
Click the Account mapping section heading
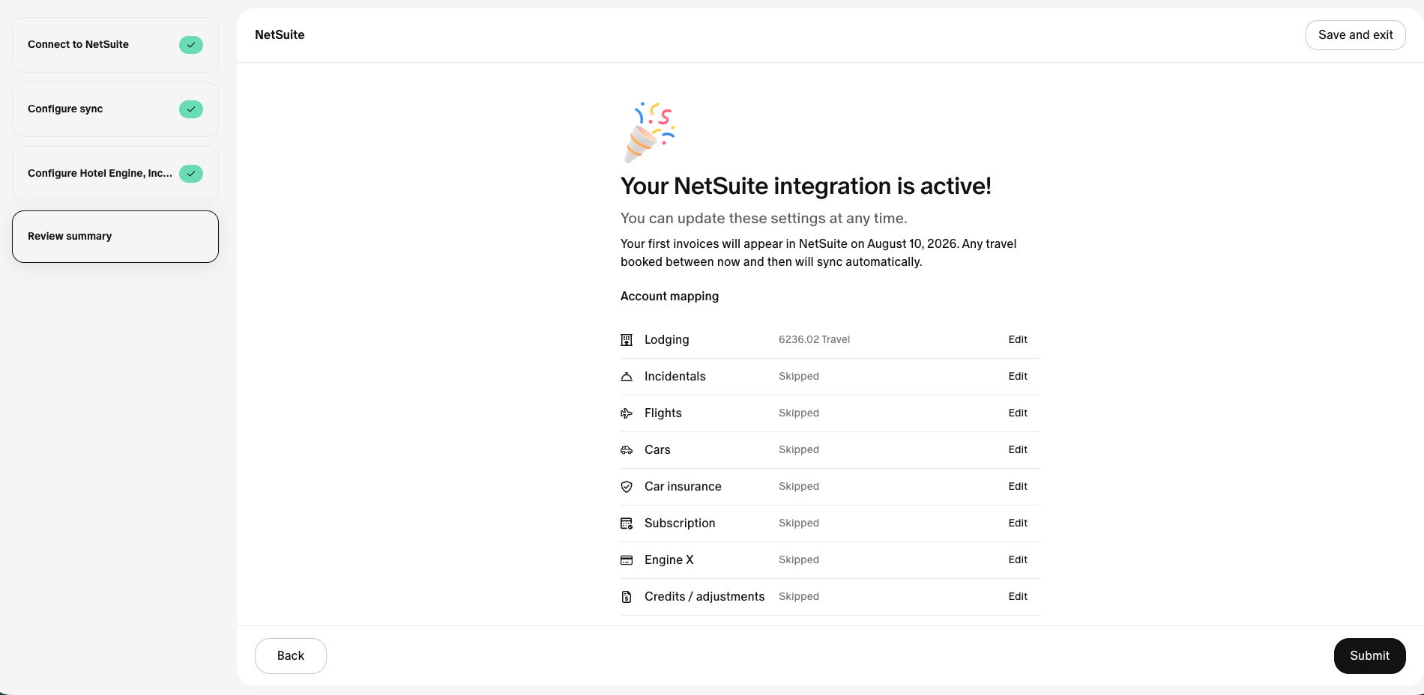669,296
